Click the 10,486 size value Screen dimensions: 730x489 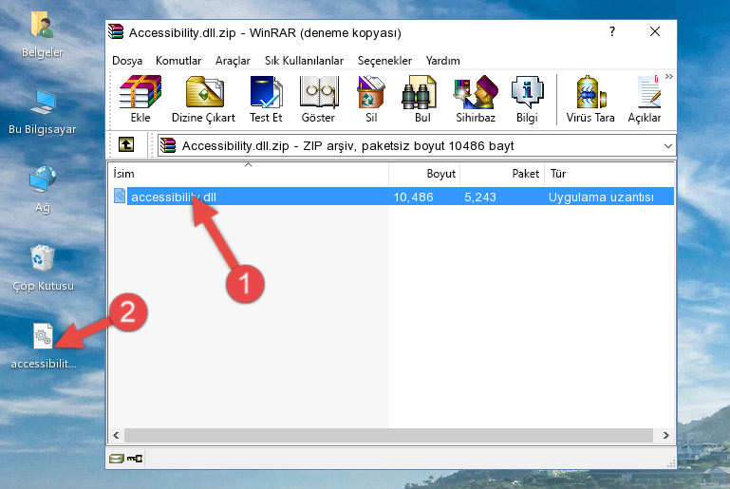tap(414, 197)
